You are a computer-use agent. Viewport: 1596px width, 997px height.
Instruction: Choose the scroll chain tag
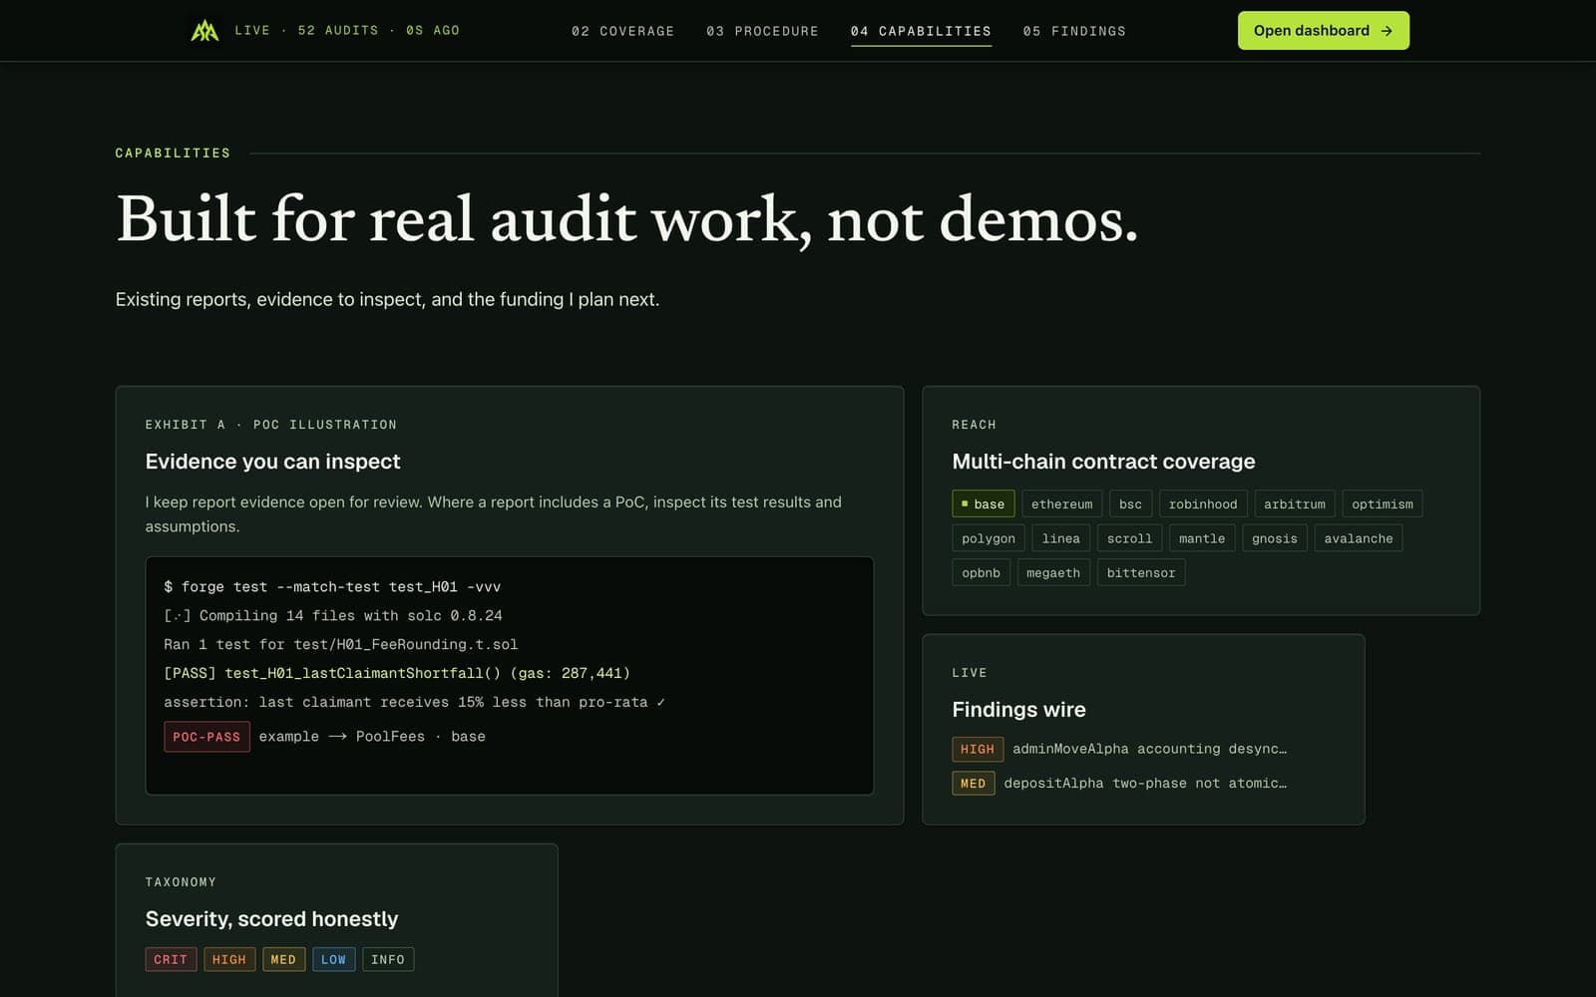click(x=1129, y=538)
